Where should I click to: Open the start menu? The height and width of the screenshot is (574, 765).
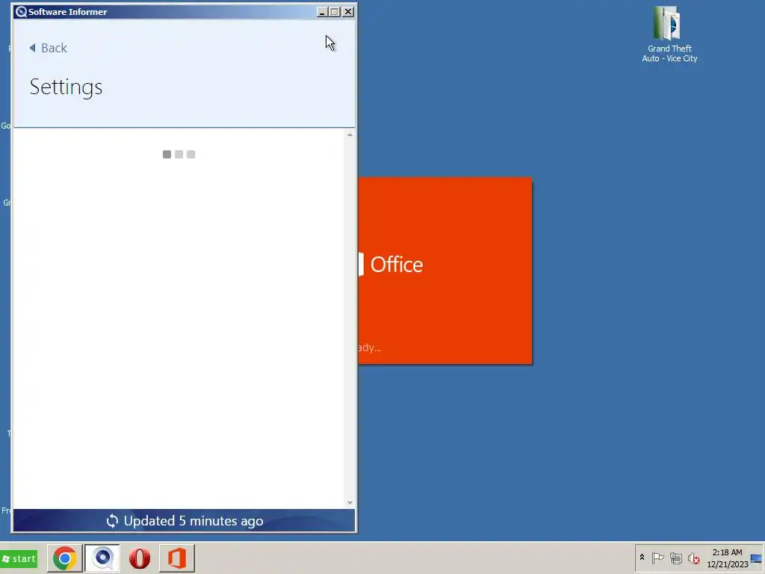tap(19, 558)
